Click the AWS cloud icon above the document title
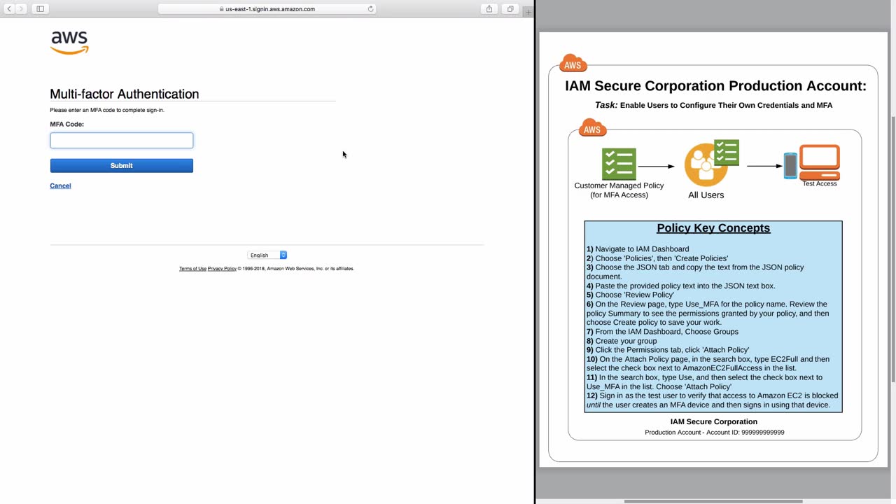This screenshot has width=896, height=504. coord(573,64)
